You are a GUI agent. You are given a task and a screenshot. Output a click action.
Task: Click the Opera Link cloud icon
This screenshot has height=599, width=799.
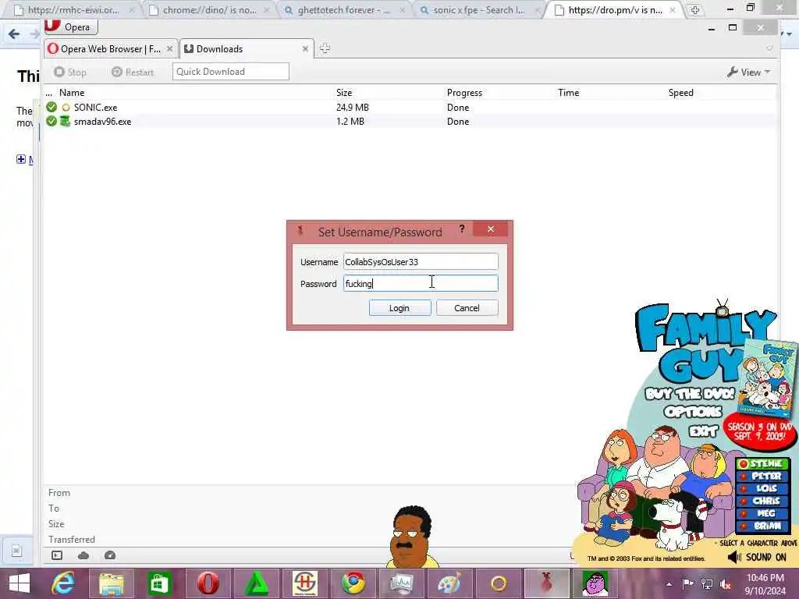tap(83, 555)
